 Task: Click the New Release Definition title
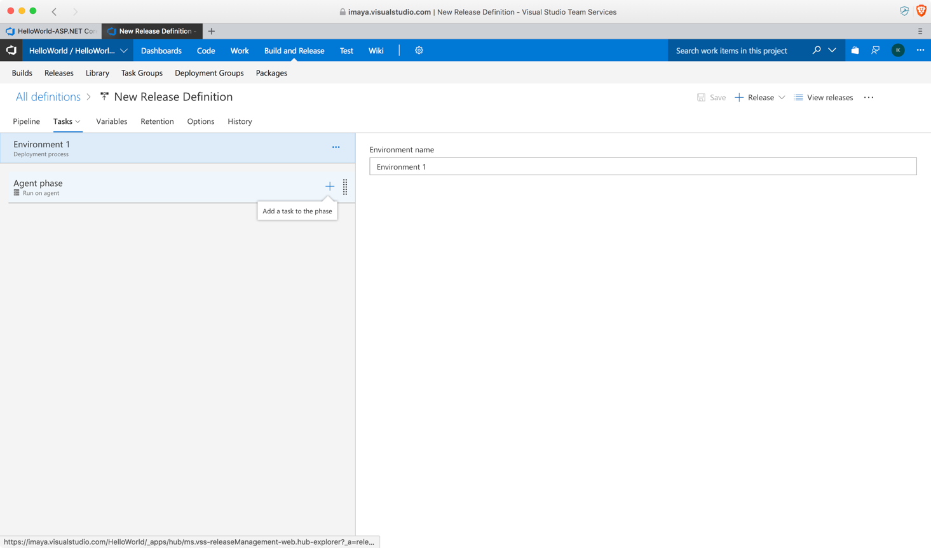point(173,97)
